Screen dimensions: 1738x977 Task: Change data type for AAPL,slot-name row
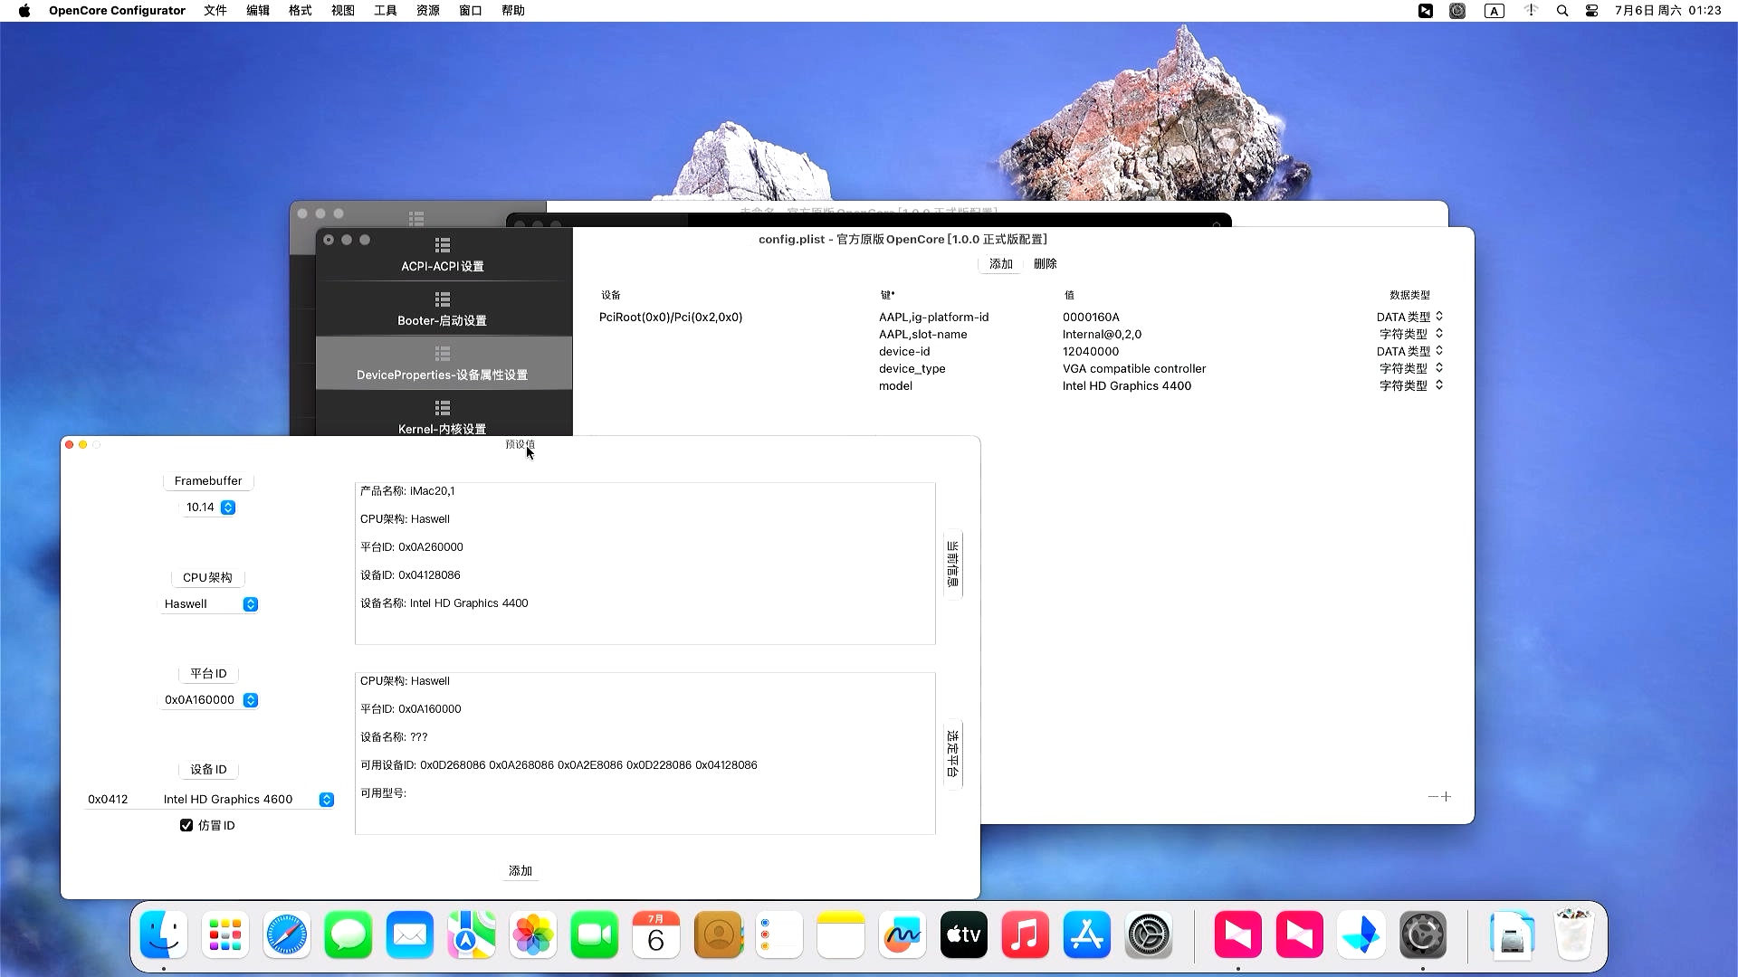click(x=1410, y=334)
